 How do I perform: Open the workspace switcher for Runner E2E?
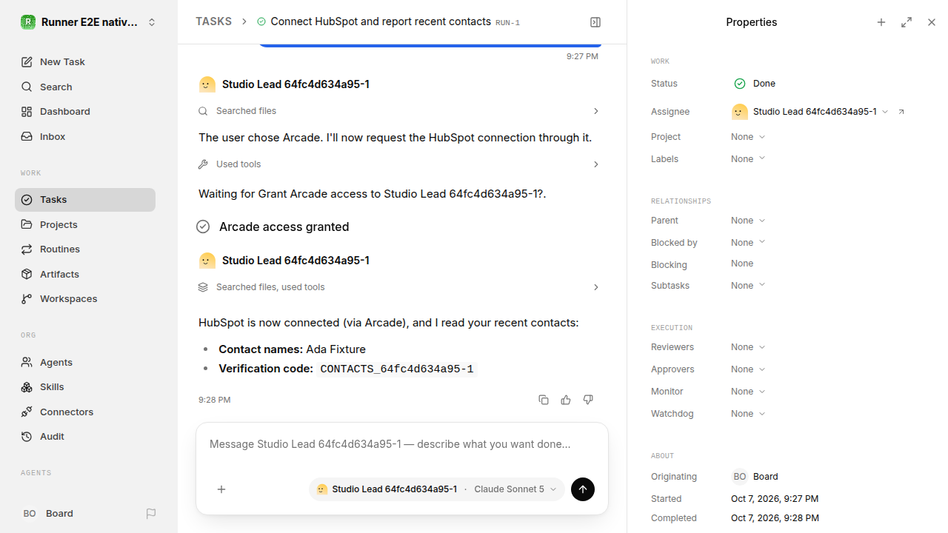[x=89, y=22]
